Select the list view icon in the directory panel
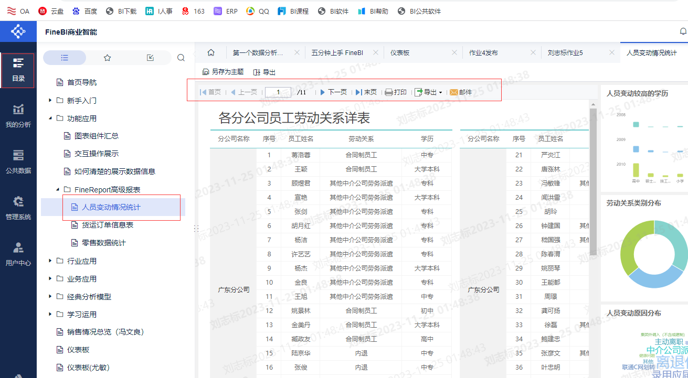 click(x=65, y=58)
